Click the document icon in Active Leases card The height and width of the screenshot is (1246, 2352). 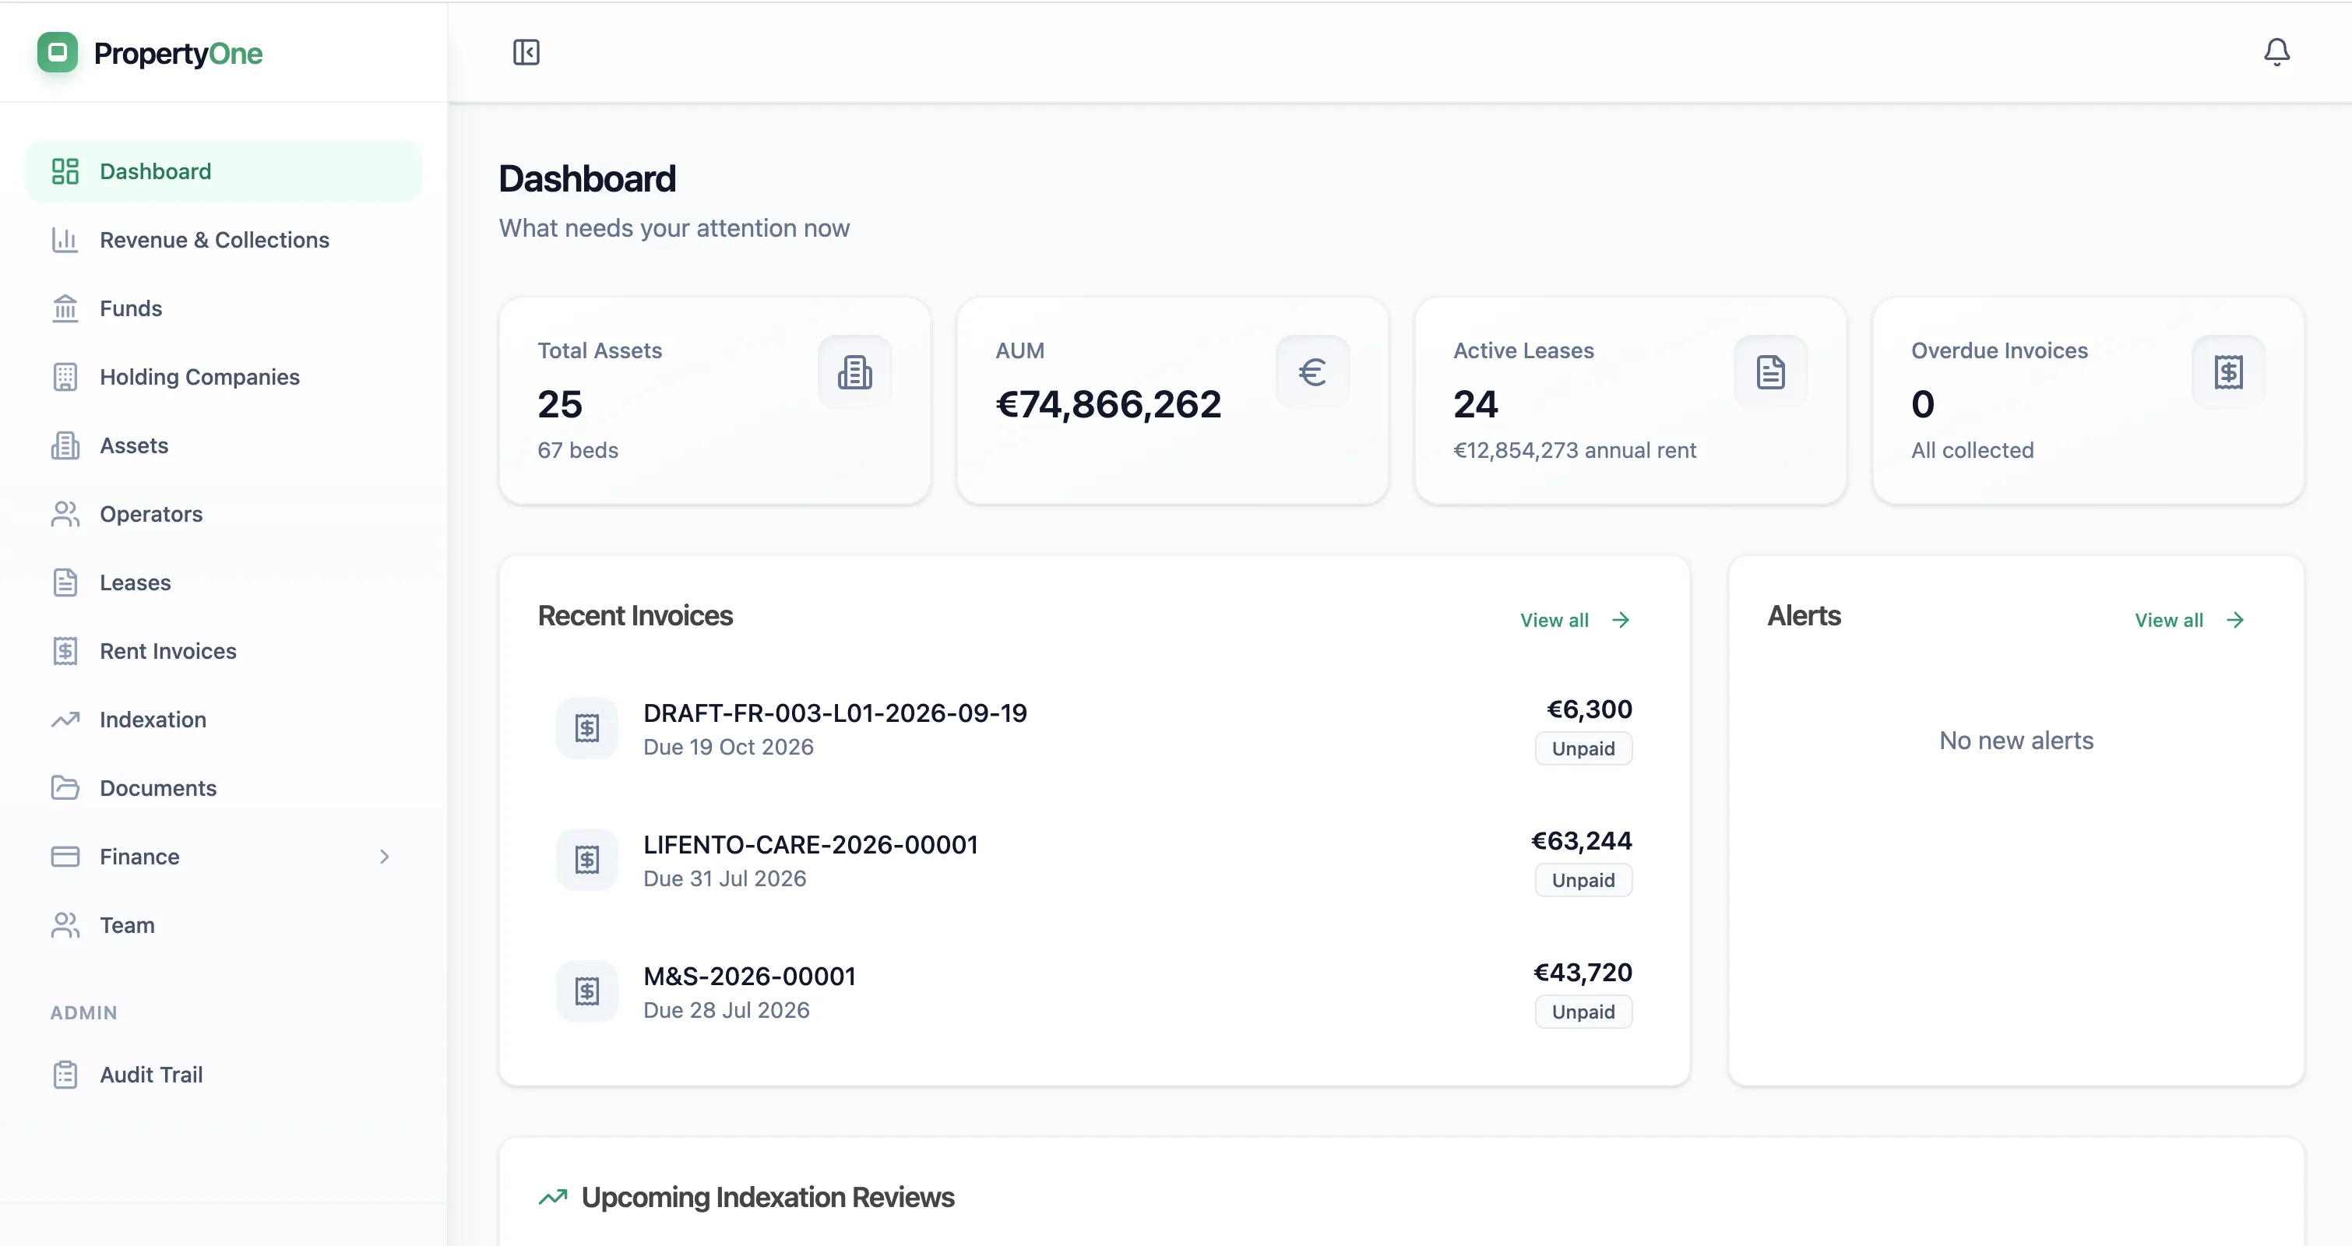click(1770, 371)
